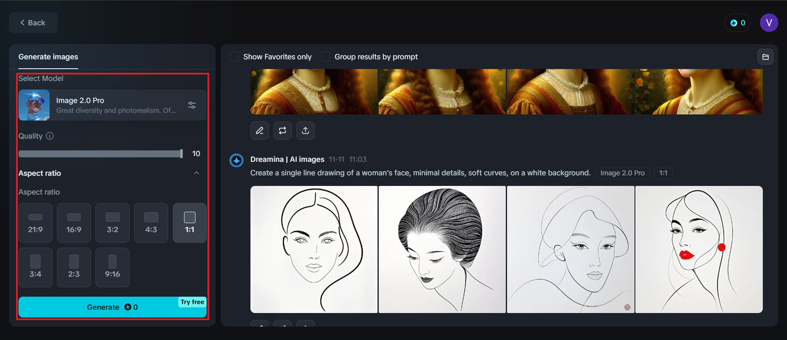Viewport: 787px width, 340px height.
Task: Collapse the Aspect ratio section chevron
Action: coord(197,173)
